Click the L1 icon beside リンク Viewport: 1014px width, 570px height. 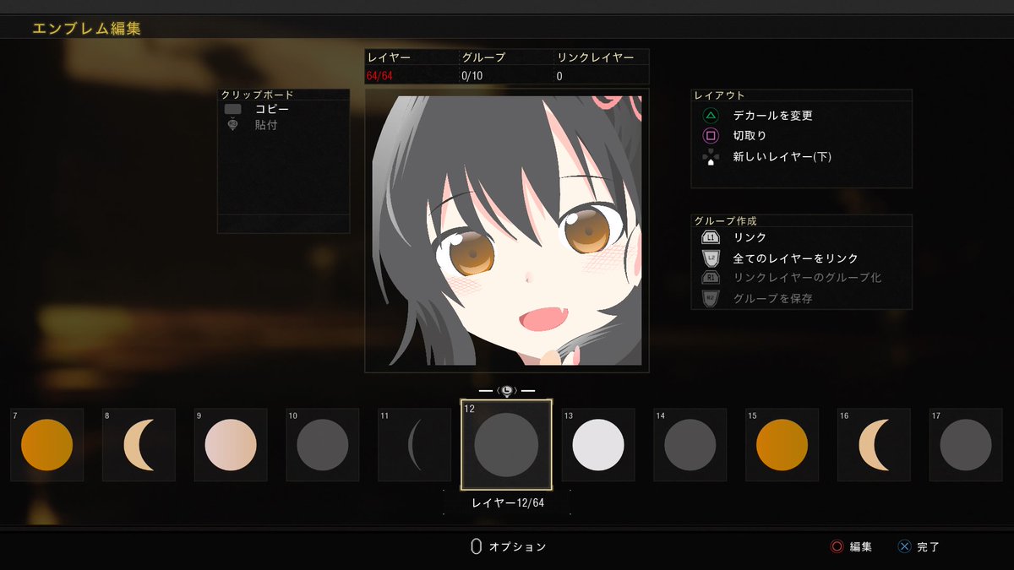pos(711,238)
